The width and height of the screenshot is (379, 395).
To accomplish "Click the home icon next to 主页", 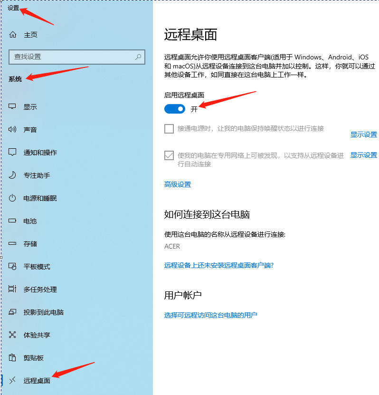I will tap(12, 35).
